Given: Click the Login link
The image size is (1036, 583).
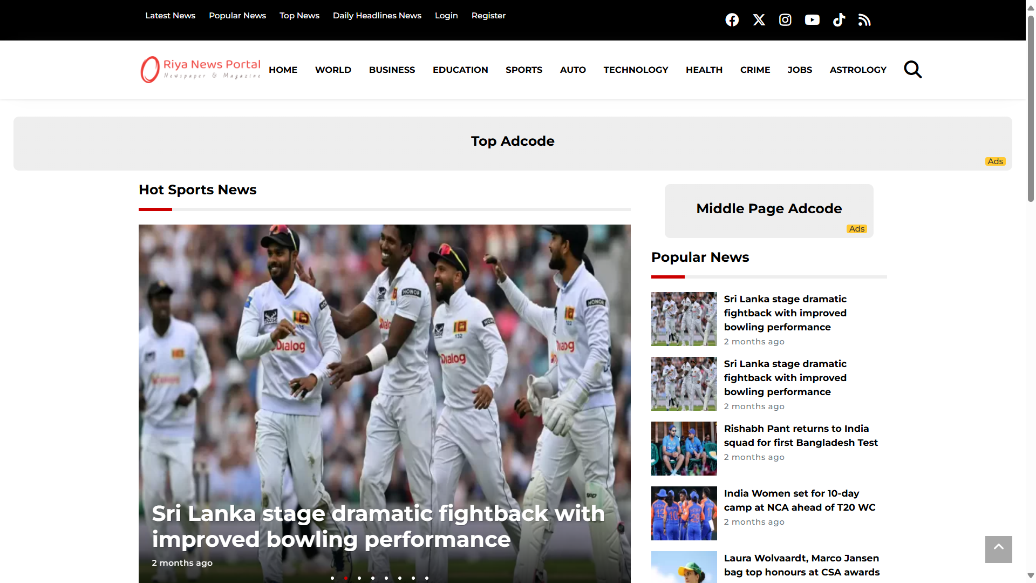Looking at the screenshot, I should (x=446, y=16).
